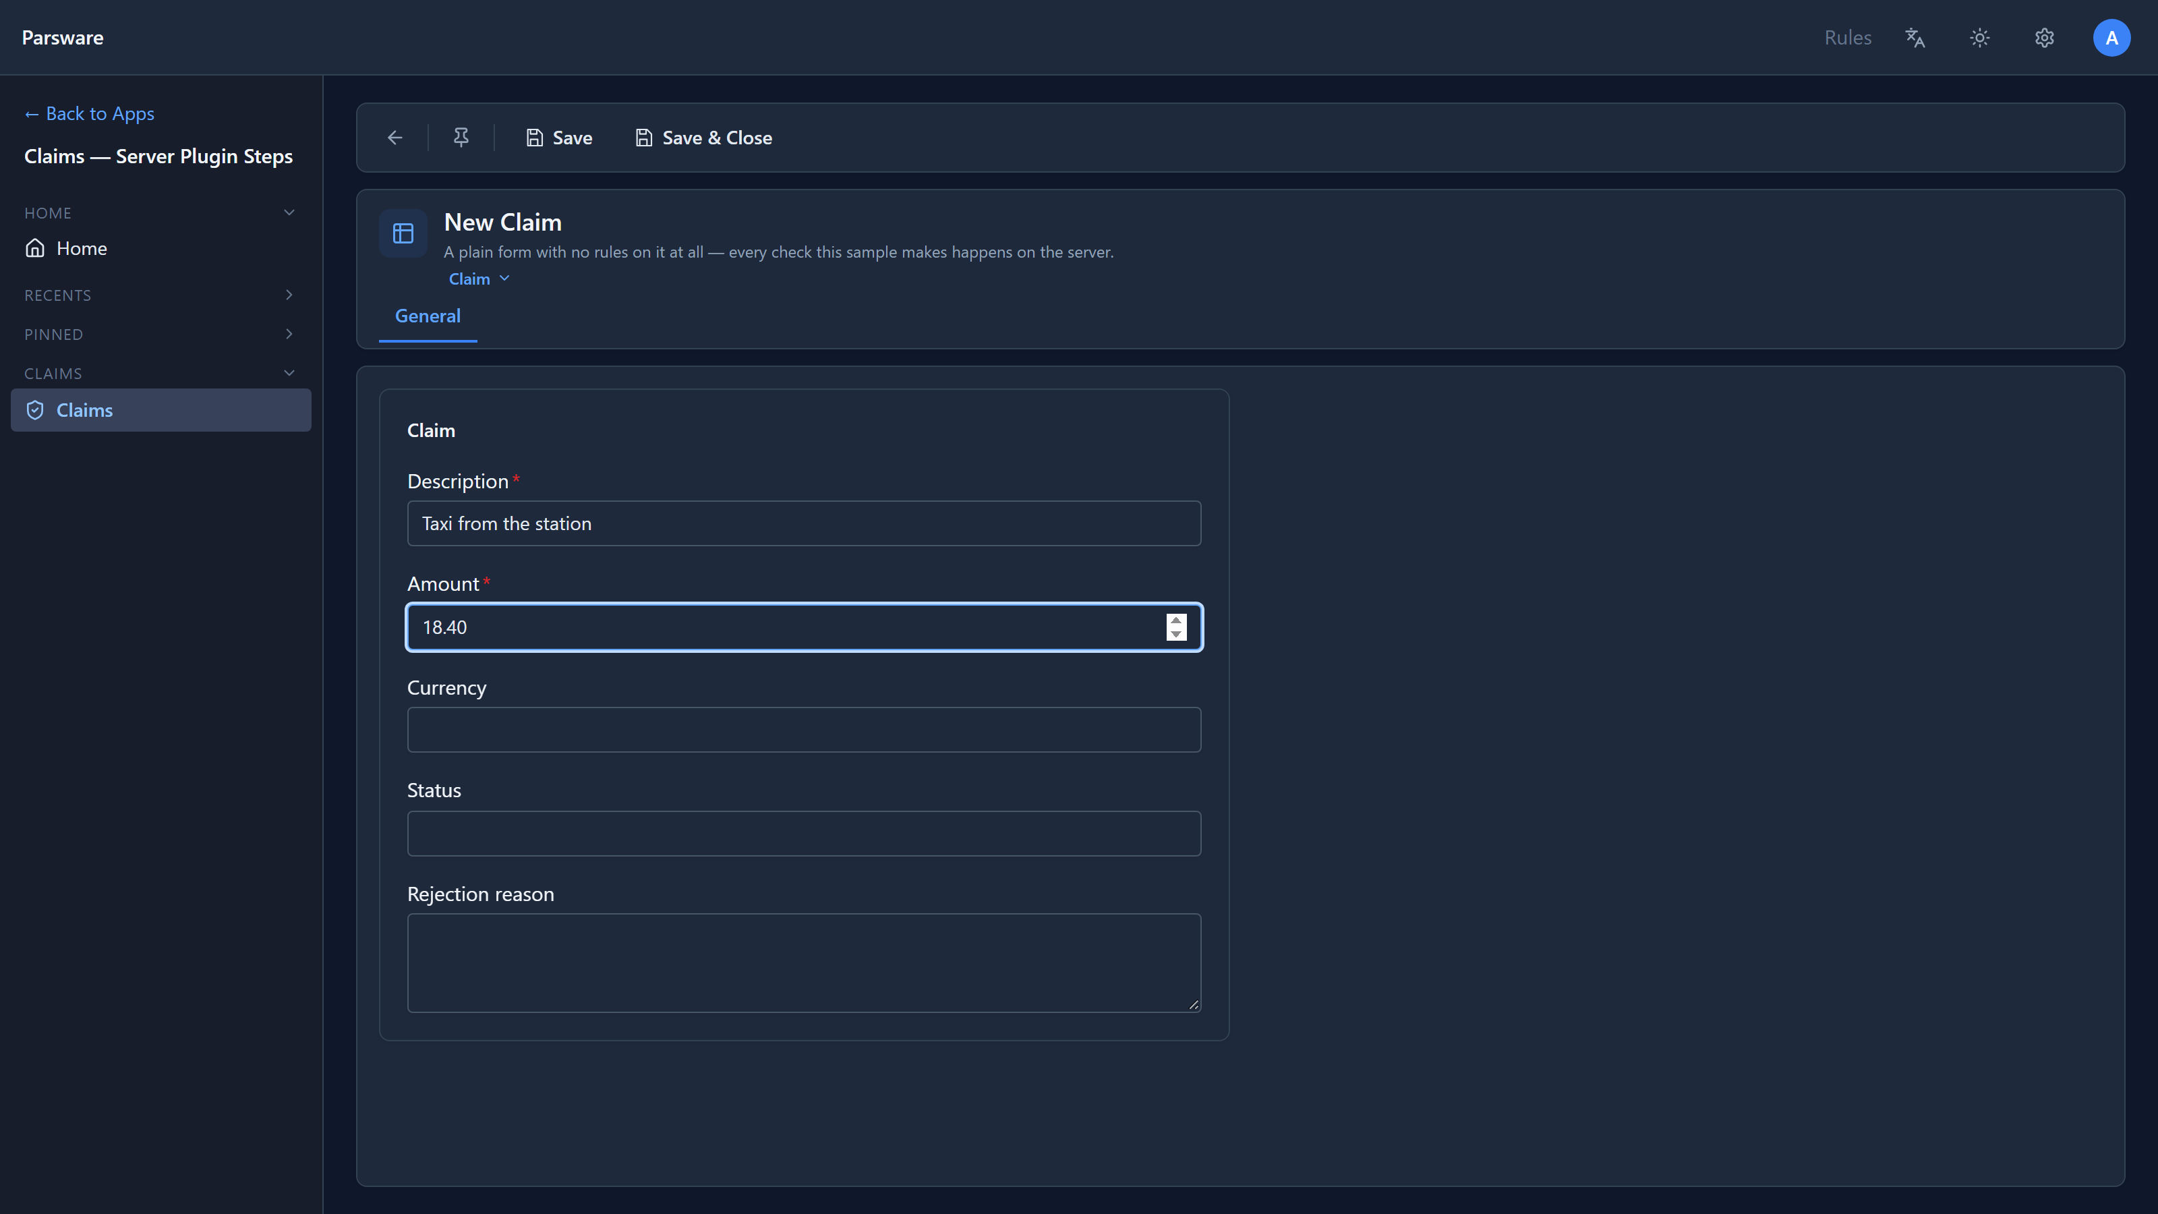Open the language translation icon
The height and width of the screenshot is (1214, 2158).
[1915, 38]
